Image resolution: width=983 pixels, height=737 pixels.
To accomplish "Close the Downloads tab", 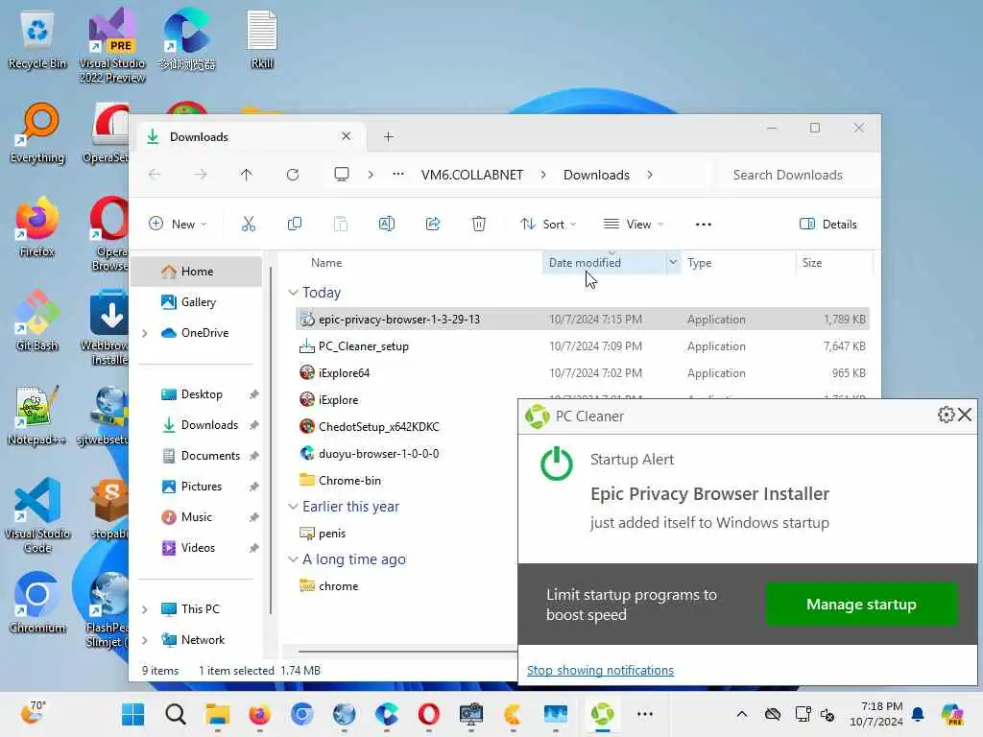I will pos(346,136).
